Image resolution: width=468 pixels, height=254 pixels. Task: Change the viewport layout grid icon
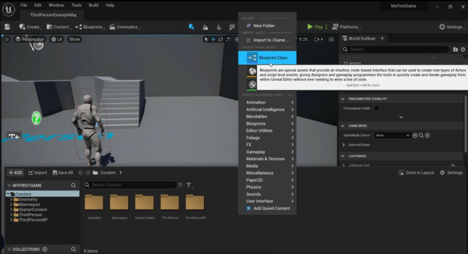coord(331,39)
